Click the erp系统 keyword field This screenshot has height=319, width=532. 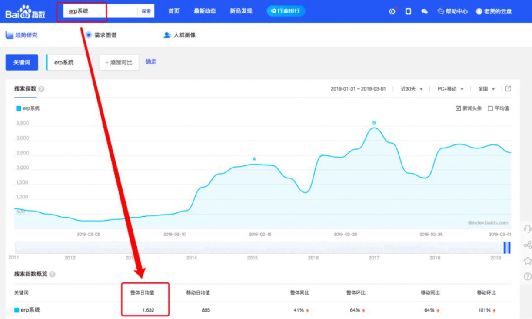point(69,63)
